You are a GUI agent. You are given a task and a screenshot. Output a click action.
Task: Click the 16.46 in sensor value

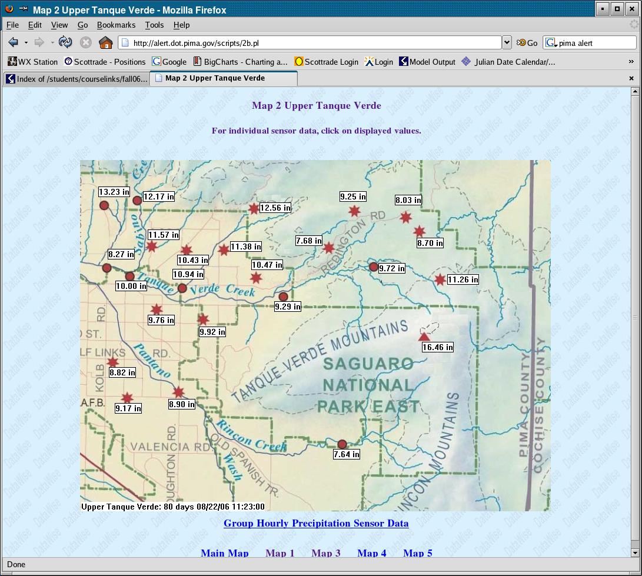tap(437, 347)
